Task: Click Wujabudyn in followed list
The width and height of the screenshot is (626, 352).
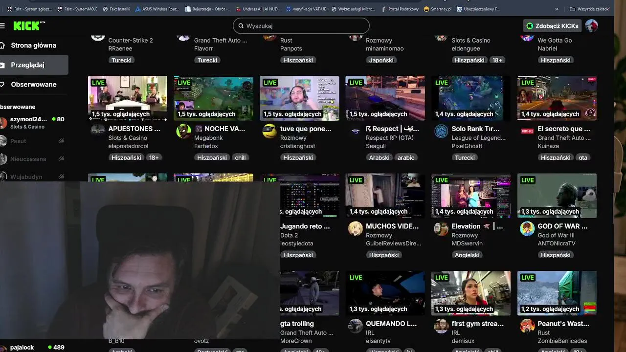Action: (26, 176)
